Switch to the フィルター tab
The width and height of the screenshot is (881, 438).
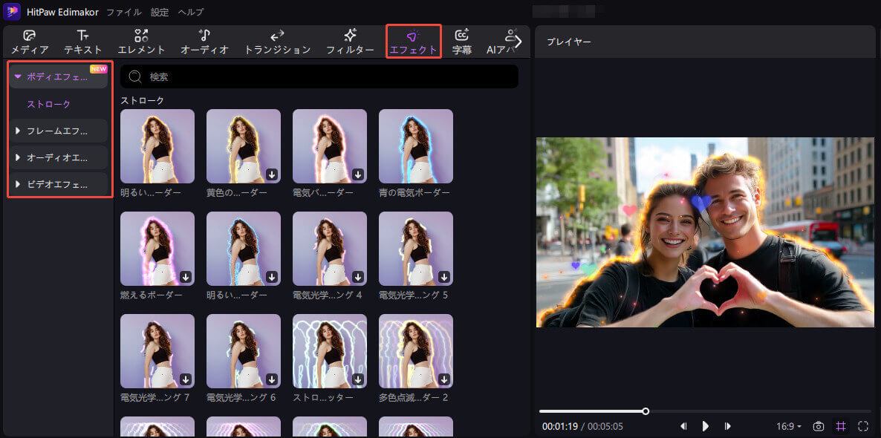(x=350, y=42)
